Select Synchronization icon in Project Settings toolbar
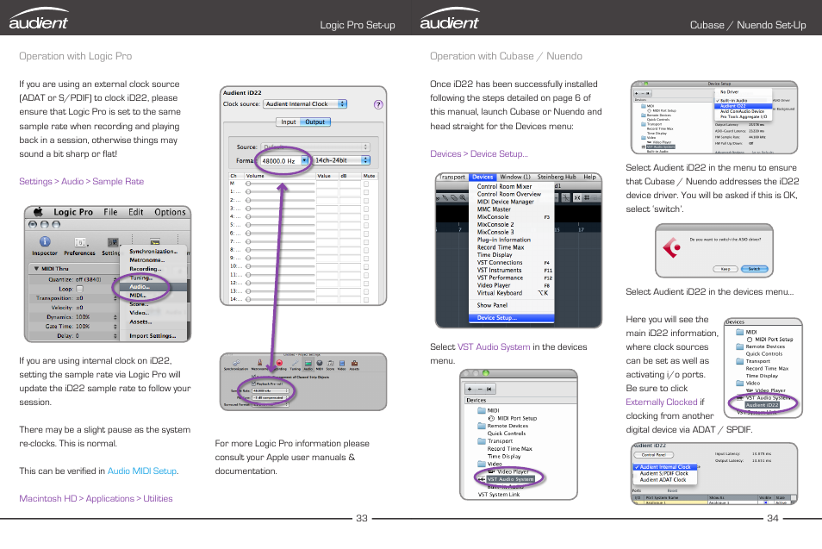 pyautogui.click(x=236, y=363)
